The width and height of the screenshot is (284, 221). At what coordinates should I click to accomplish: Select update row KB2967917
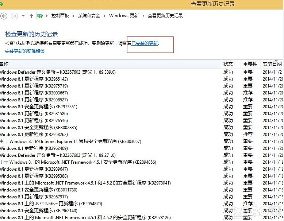pos(142,197)
